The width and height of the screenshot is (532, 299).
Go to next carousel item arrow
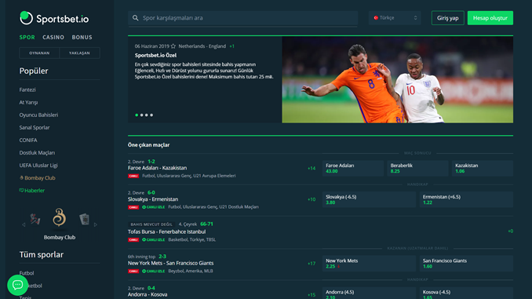coord(96,224)
